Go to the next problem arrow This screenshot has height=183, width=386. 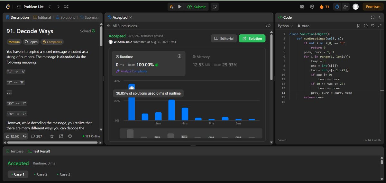[x=58, y=6]
